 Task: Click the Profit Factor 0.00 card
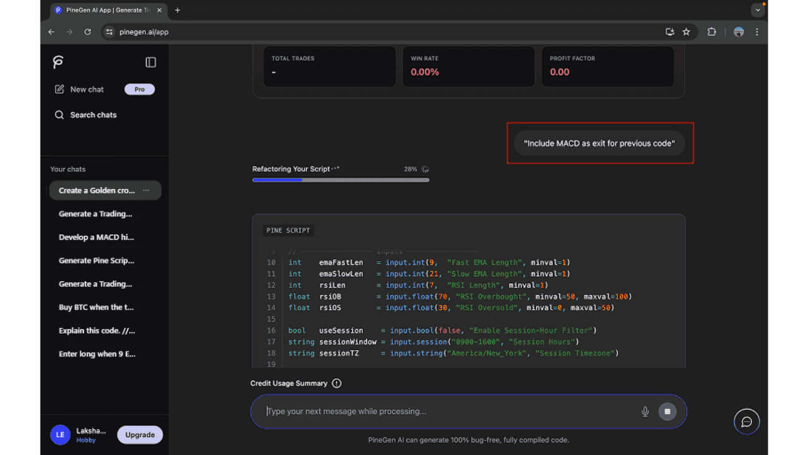607,66
